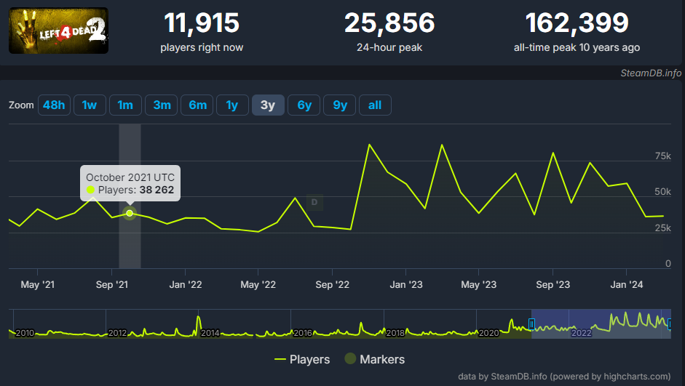Set chart zoom to 1y
The width and height of the screenshot is (685, 386).
coord(232,105)
